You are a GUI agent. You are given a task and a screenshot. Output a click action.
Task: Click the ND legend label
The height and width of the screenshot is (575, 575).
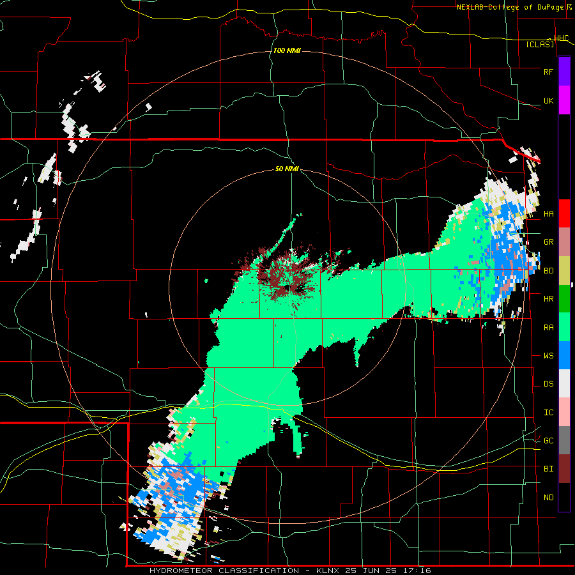coord(548,498)
